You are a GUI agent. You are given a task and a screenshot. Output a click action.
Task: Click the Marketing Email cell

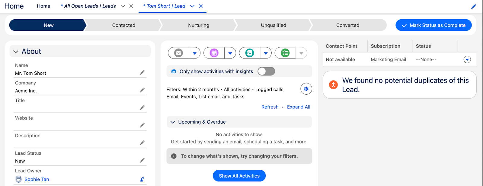389,60
